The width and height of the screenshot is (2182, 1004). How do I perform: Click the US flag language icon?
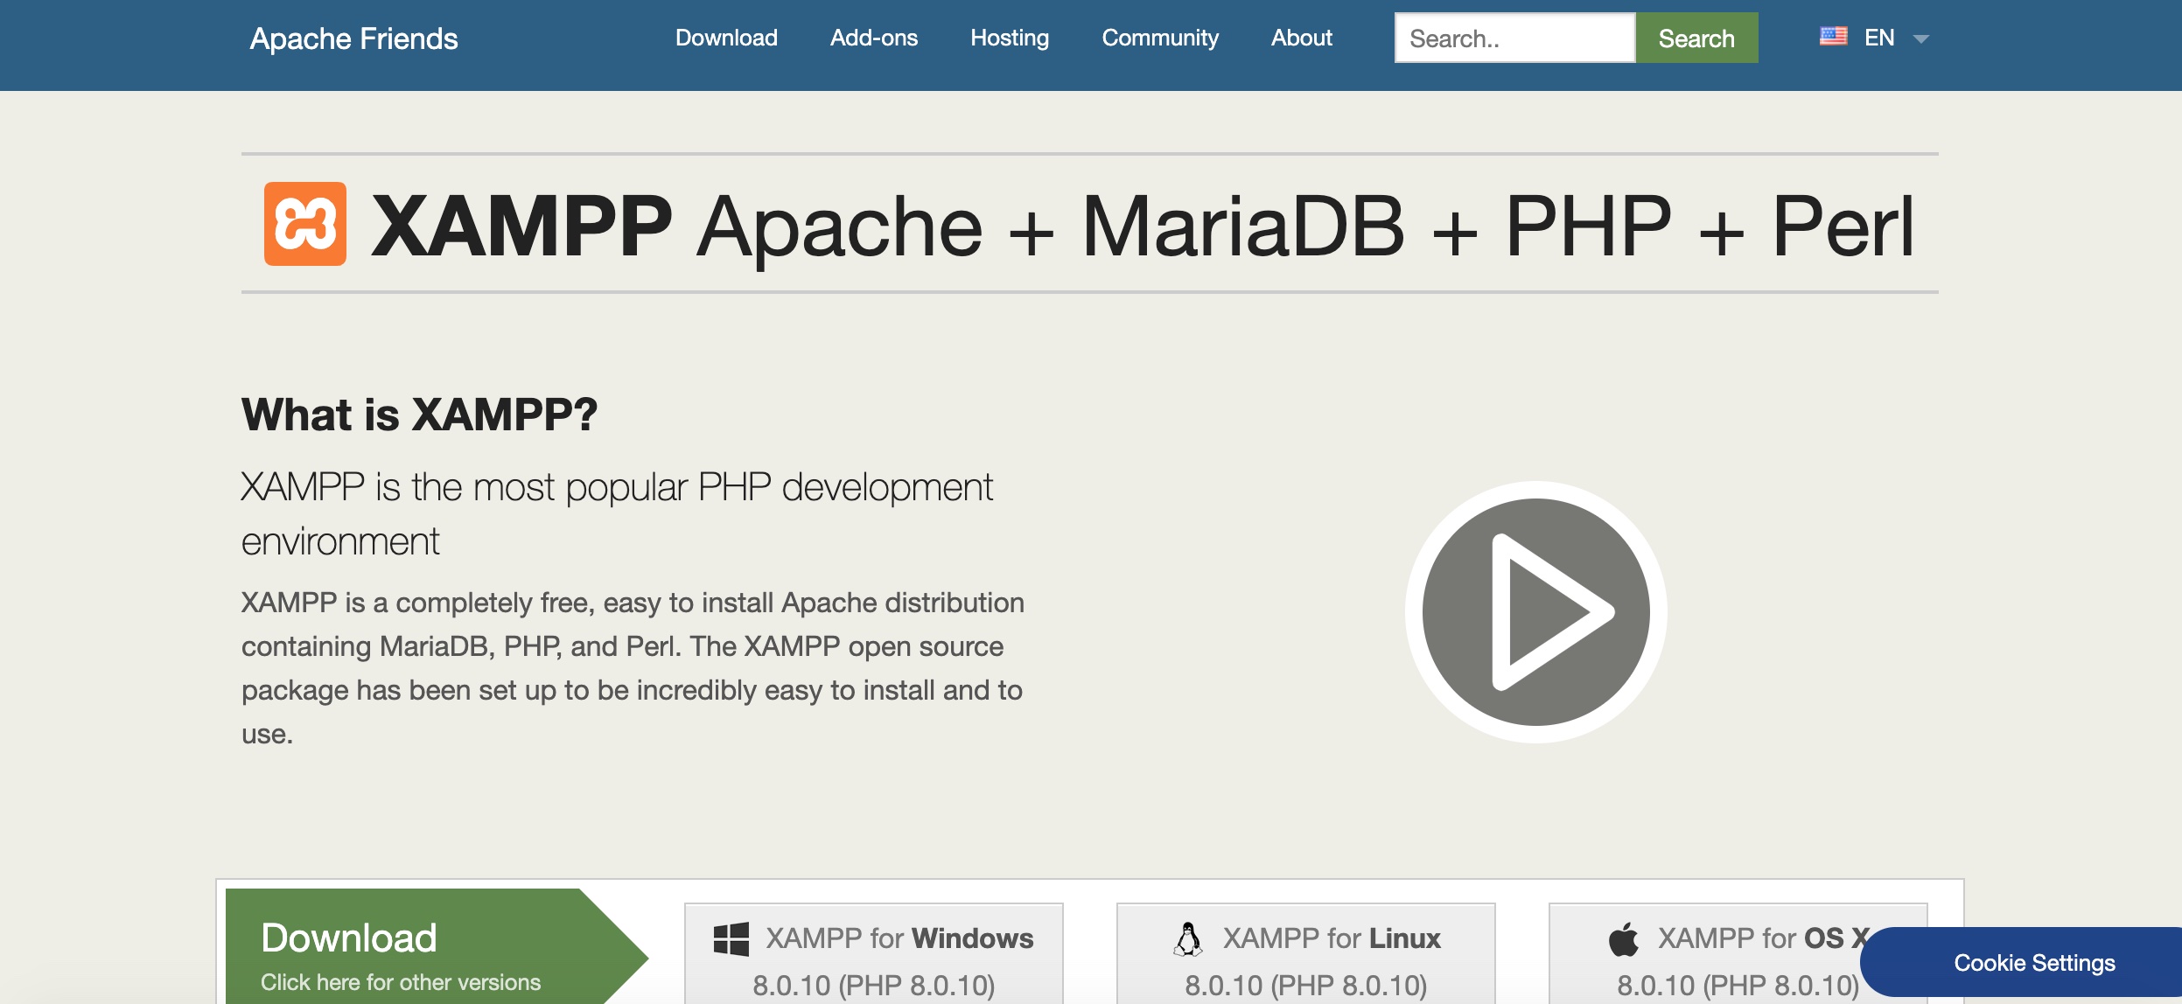pos(1834,38)
